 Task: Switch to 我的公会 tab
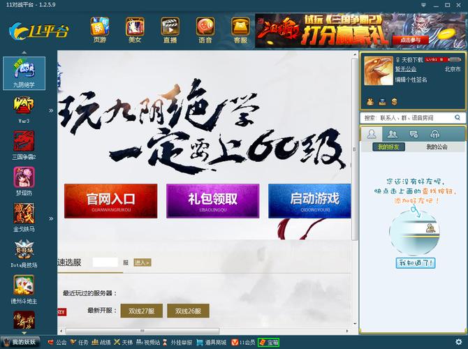coord(437,147)
